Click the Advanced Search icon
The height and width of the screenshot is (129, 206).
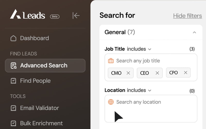(x=13, y=66)
